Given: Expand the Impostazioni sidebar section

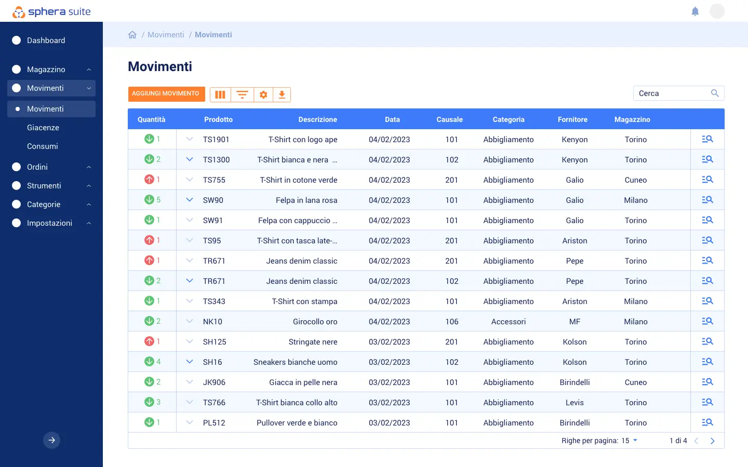Looking at the screenshot, I should click(51, 223).
